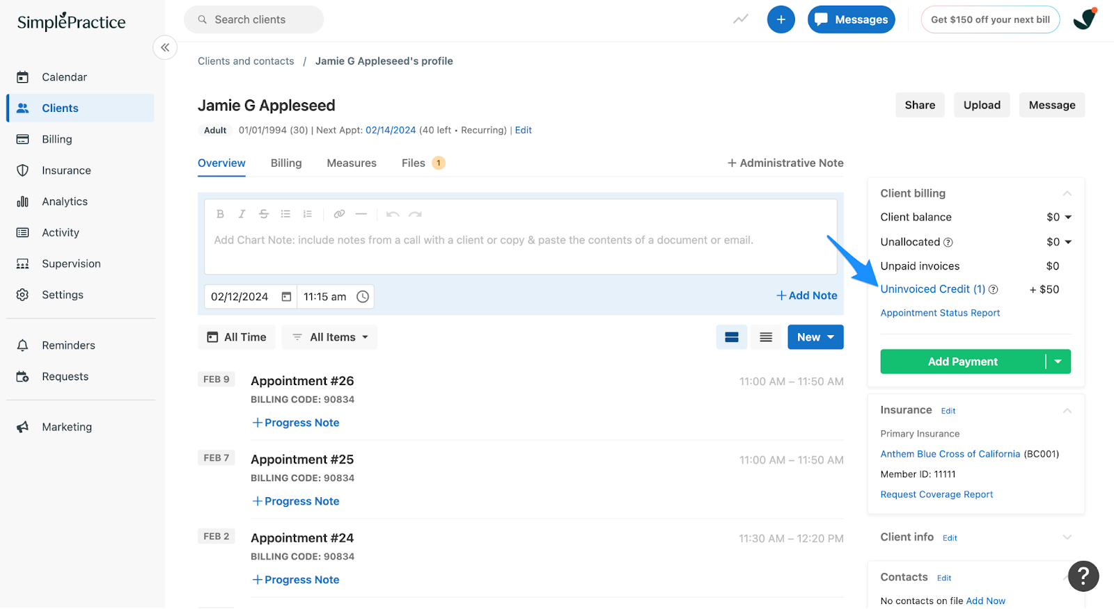
Task: Open the Appointment Status Report link
Action: [x=940, y=314]
